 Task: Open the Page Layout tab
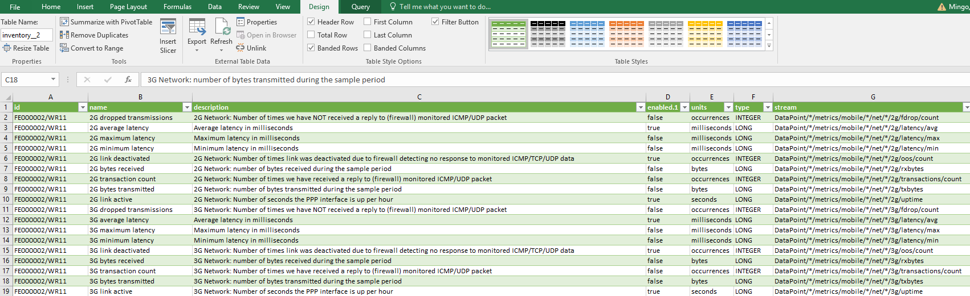pyautogui.click(x=128, y=7)
